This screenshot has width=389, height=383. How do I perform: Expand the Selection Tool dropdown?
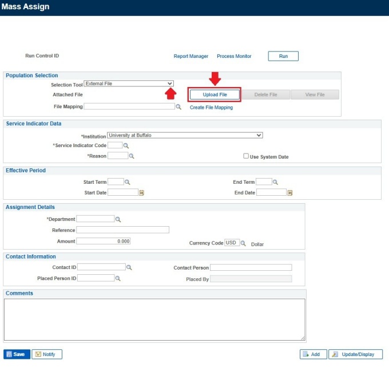pos(129,84)
